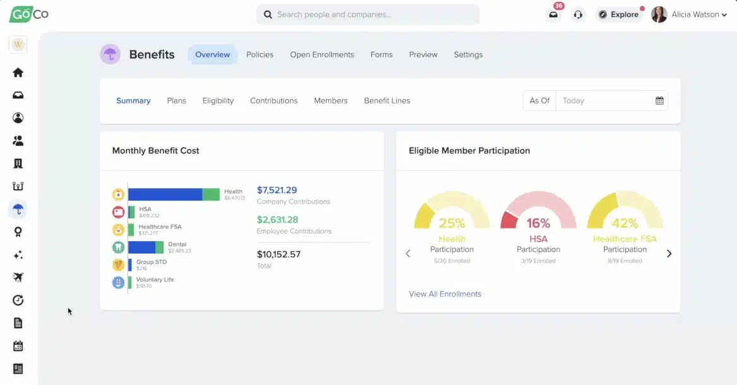Open the inbox tray sidebar icon
This screenshot has height=385, width=737.
(x=18, y=95)
